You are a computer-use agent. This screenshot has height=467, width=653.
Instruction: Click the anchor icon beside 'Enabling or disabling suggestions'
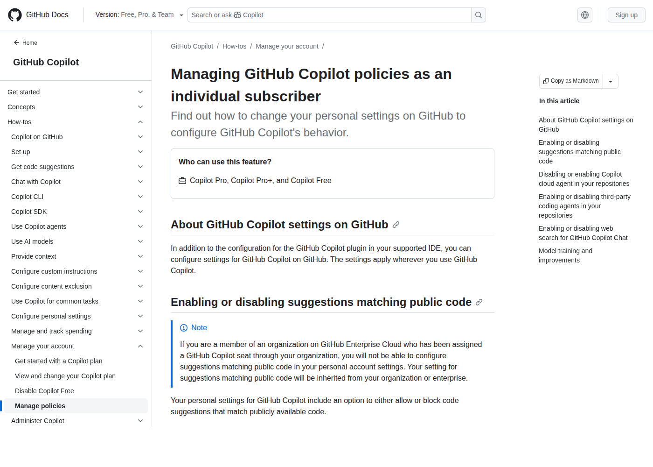479,302
